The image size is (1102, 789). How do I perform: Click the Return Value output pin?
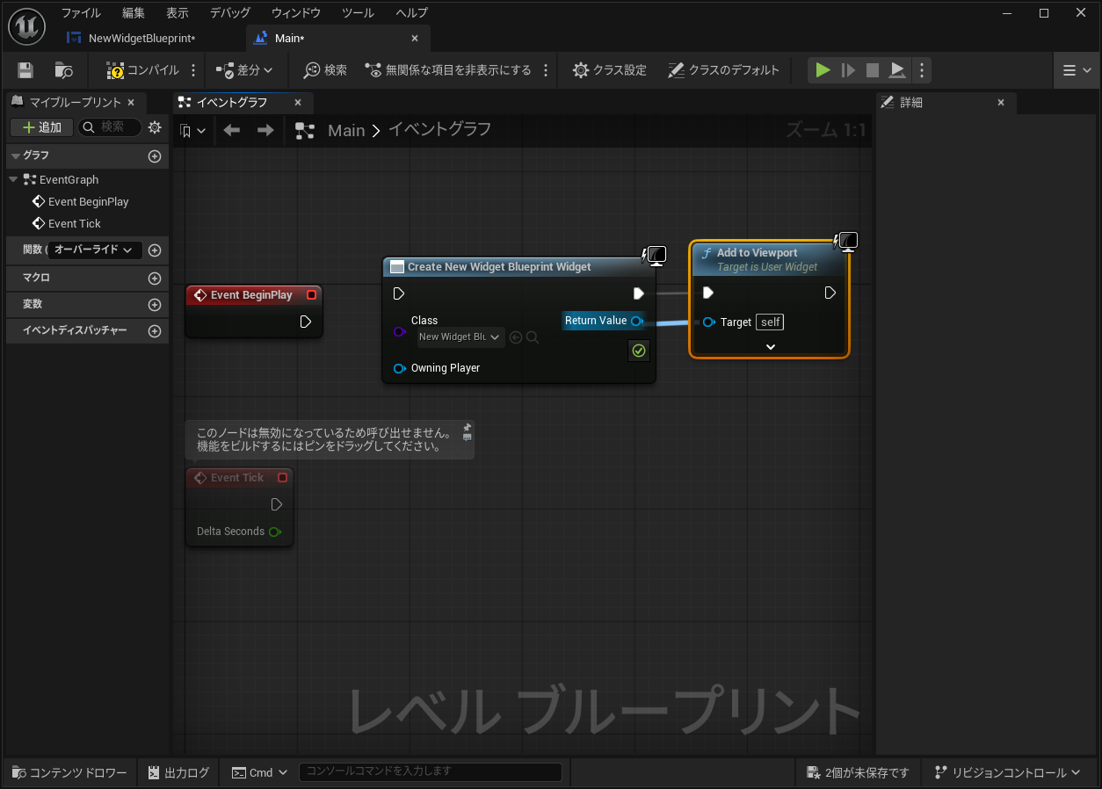[x=636, y=321]
